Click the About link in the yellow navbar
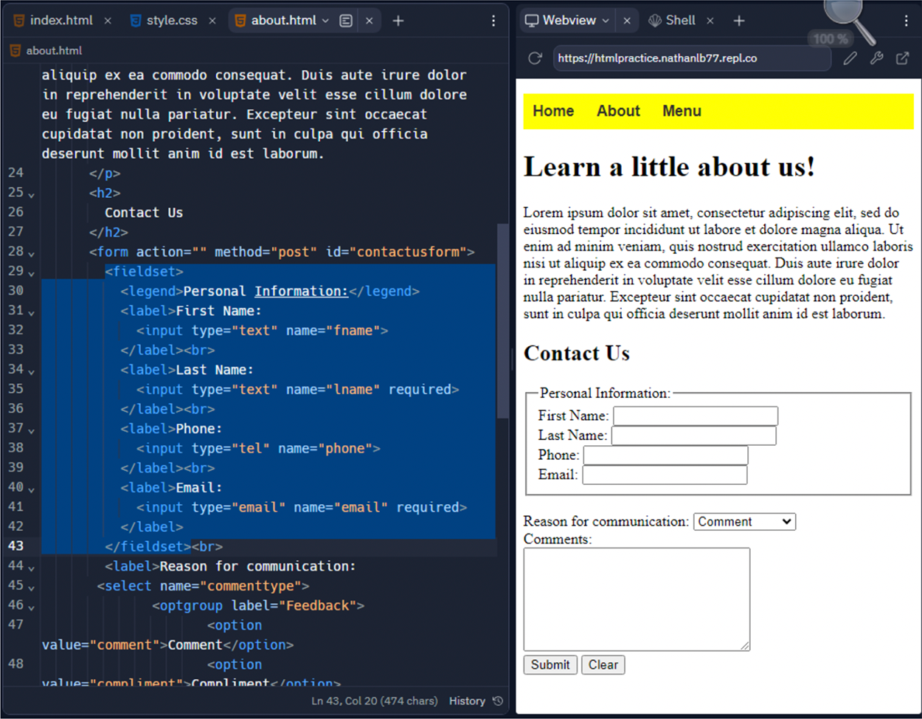Image resolution: width=922 pixels, height=719 pixels. pos(618,111)
